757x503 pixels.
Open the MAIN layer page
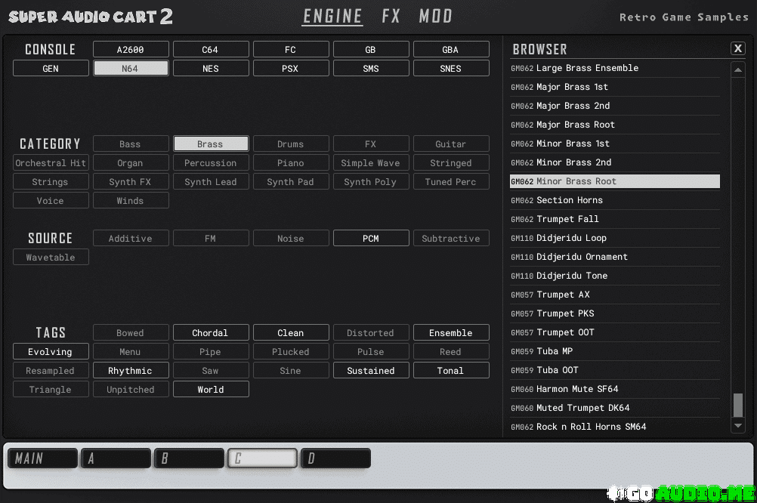[42, 458]
